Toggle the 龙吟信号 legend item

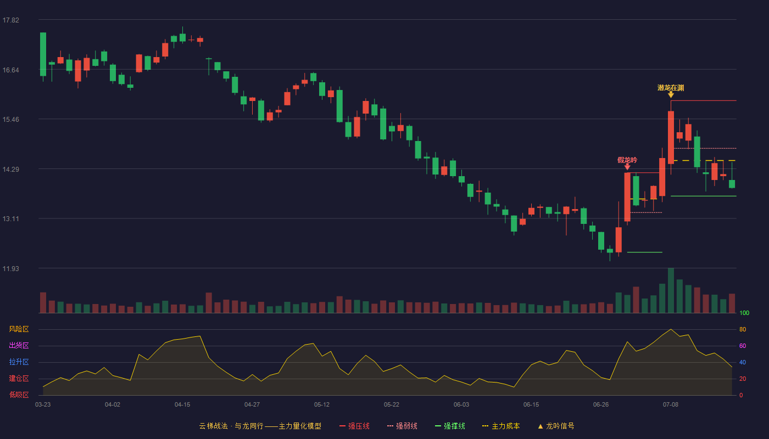pos(556,426)
